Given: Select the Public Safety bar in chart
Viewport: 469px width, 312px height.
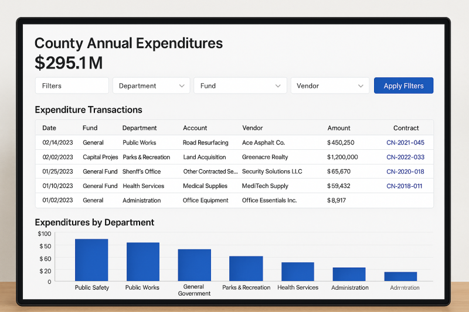Looking at the screenshot, I should pyautogui.click(x=91, y=260).
